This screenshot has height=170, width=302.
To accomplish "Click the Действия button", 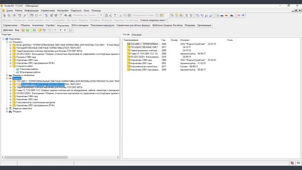I will (x=8, y=30).
